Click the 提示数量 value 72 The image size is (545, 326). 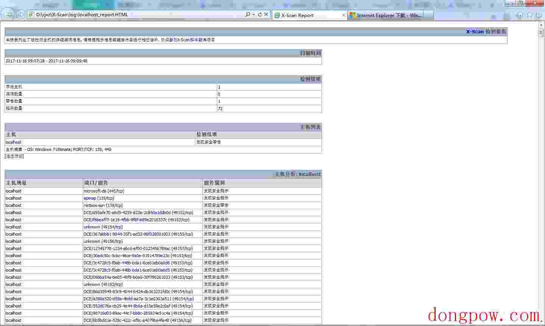click(x=220, y=109)
